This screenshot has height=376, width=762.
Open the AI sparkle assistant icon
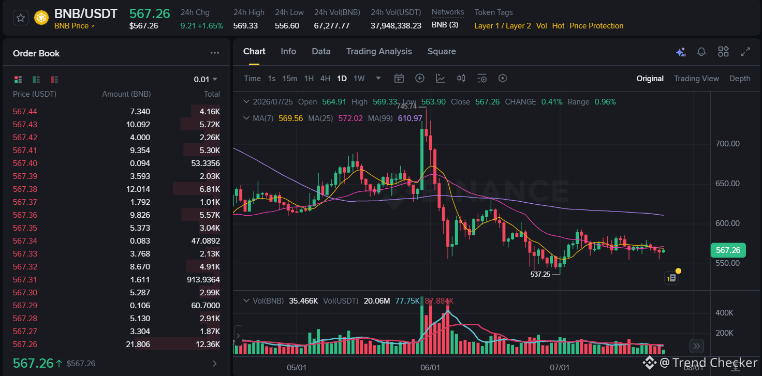681,52
